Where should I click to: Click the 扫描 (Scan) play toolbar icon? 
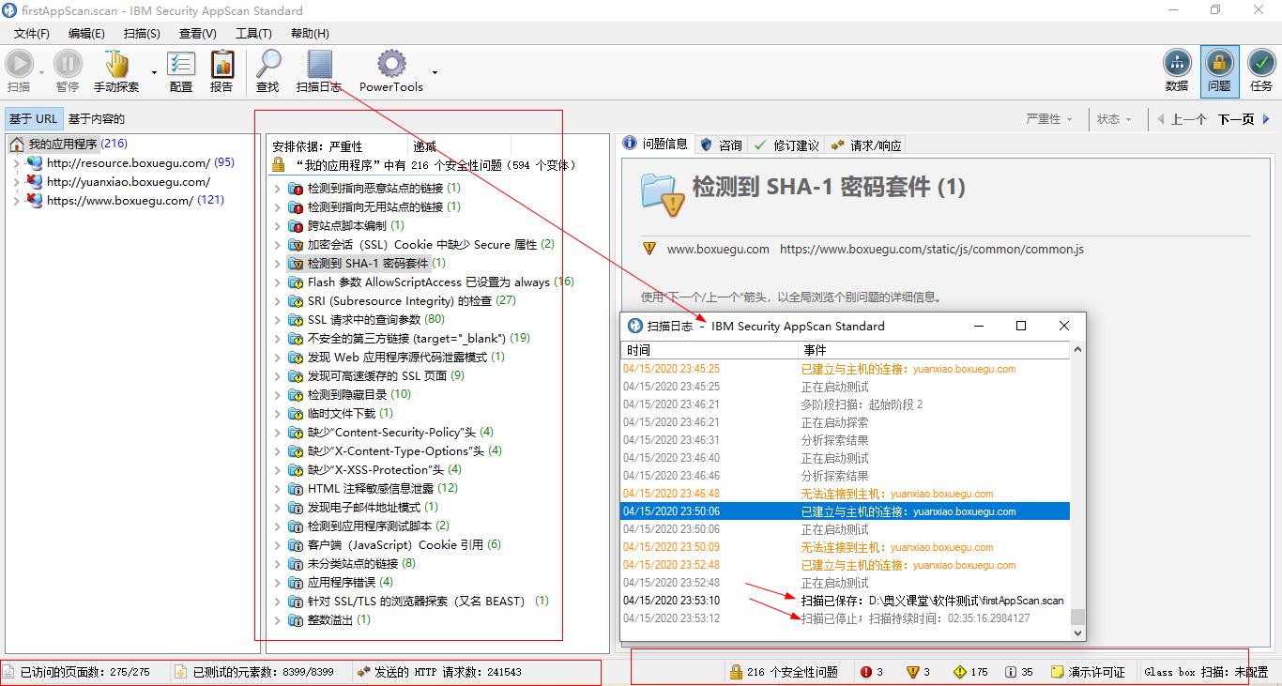coord(19,64)
